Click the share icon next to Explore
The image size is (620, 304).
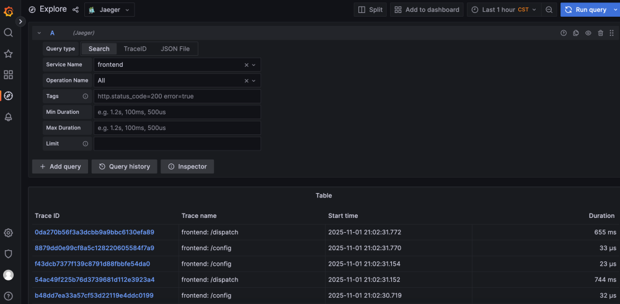pyautogui.click(x=76, y=10)
